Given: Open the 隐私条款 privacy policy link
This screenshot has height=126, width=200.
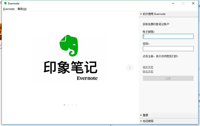Looking at the screenshot, I should pos(148,72).
